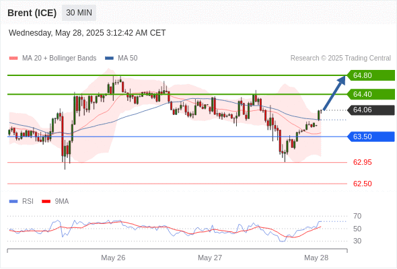The image size is (397, 269).
Task: Click the May 26 date axis label
Action: coord(113,258)
